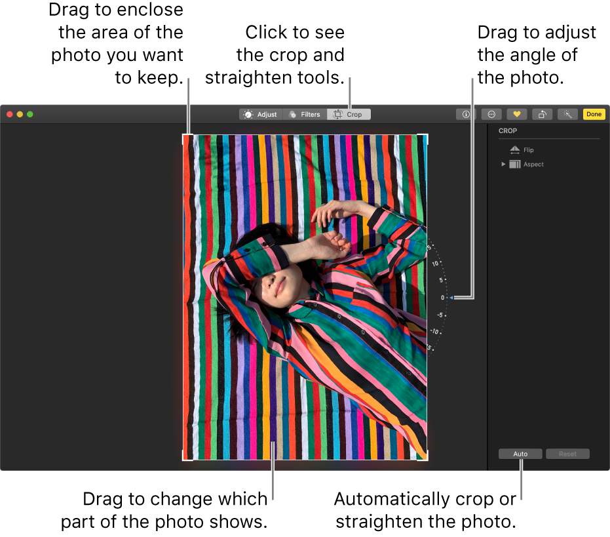Set the straighten dial to zero
The image size is (610, 537).
(x=451, y=296)
